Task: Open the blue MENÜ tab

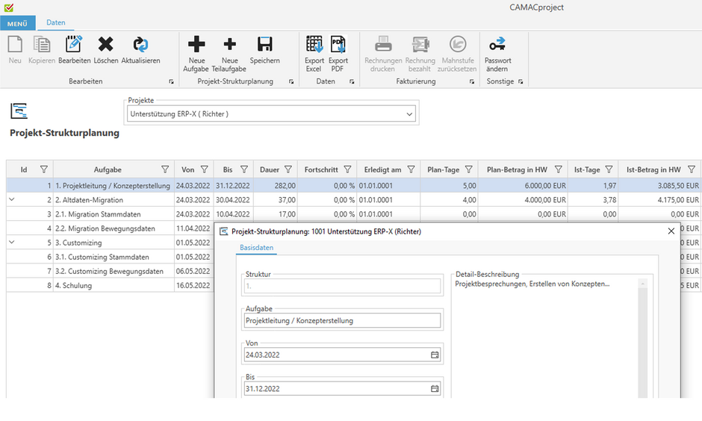Action: 17,23
